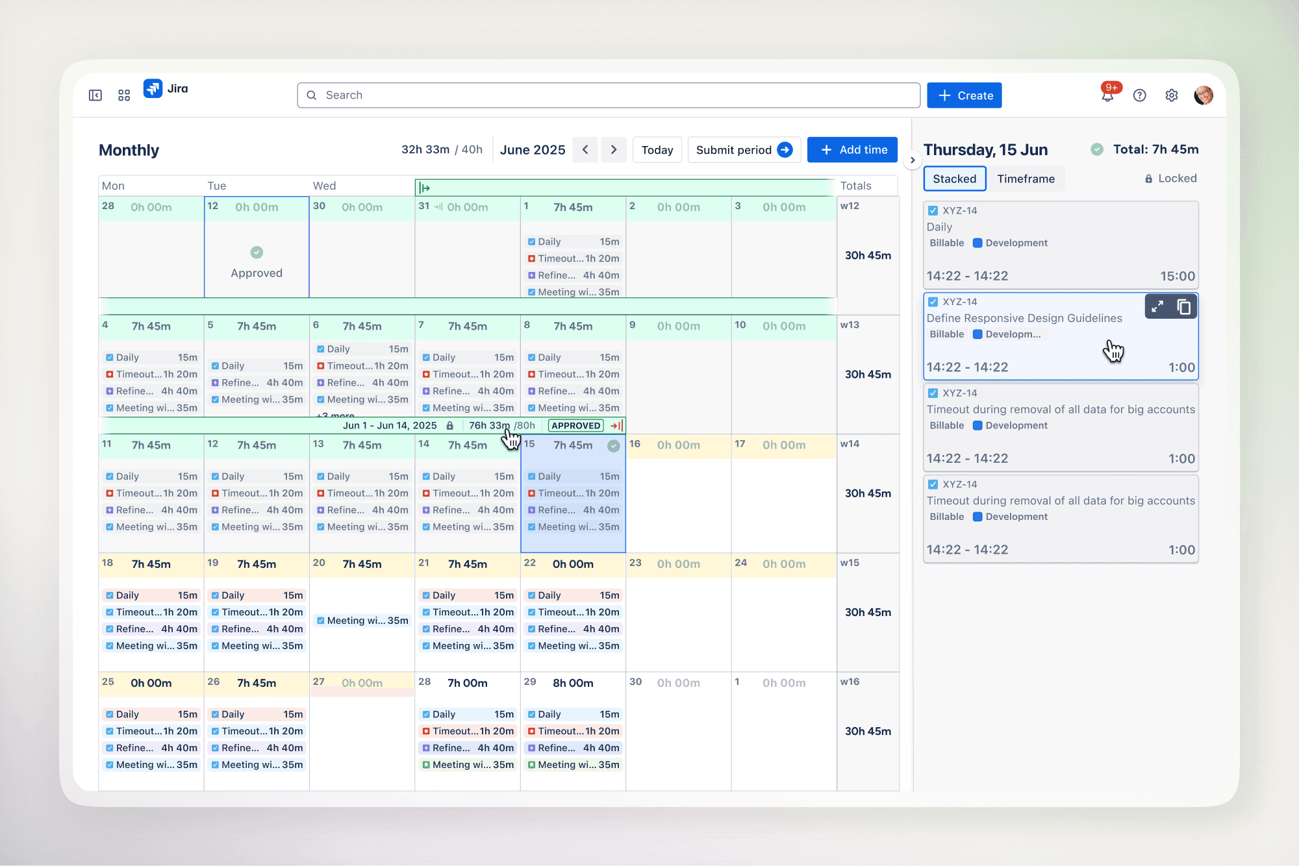
Task: Go to next month with right chevron
Action: (614, 150)
